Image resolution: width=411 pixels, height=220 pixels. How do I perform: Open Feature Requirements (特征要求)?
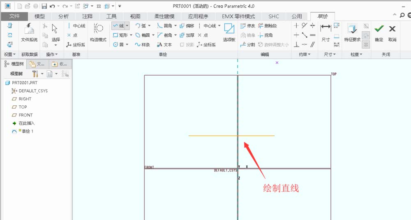352,32
